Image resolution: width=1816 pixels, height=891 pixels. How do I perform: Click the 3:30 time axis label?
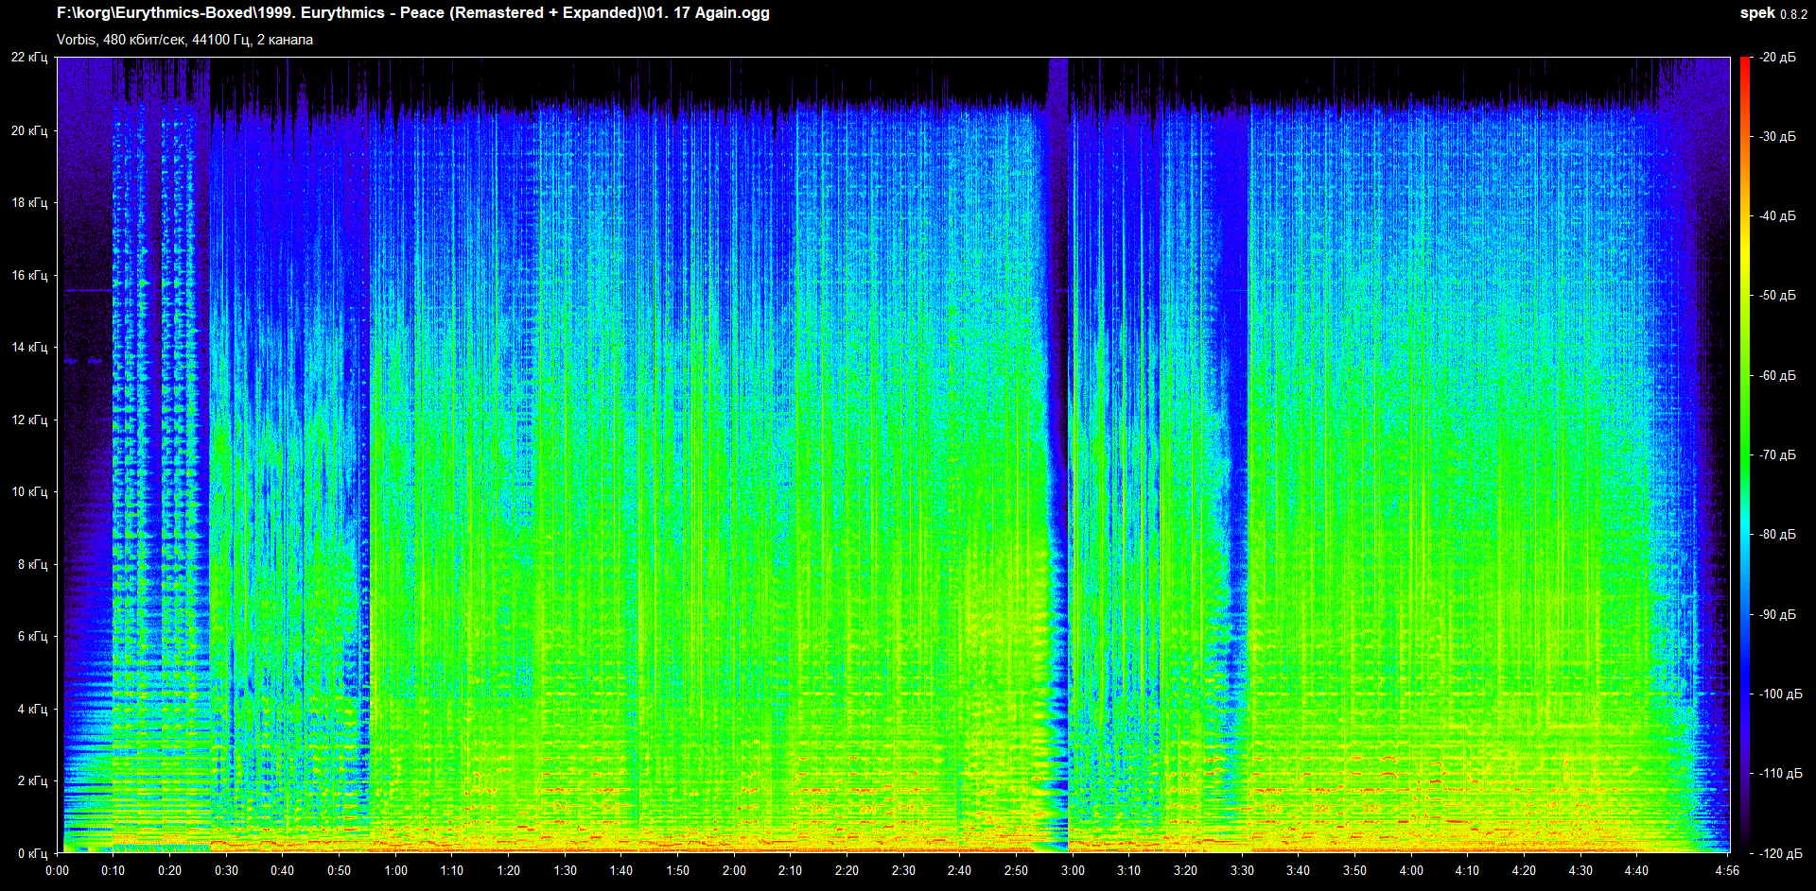point(1242,871)
